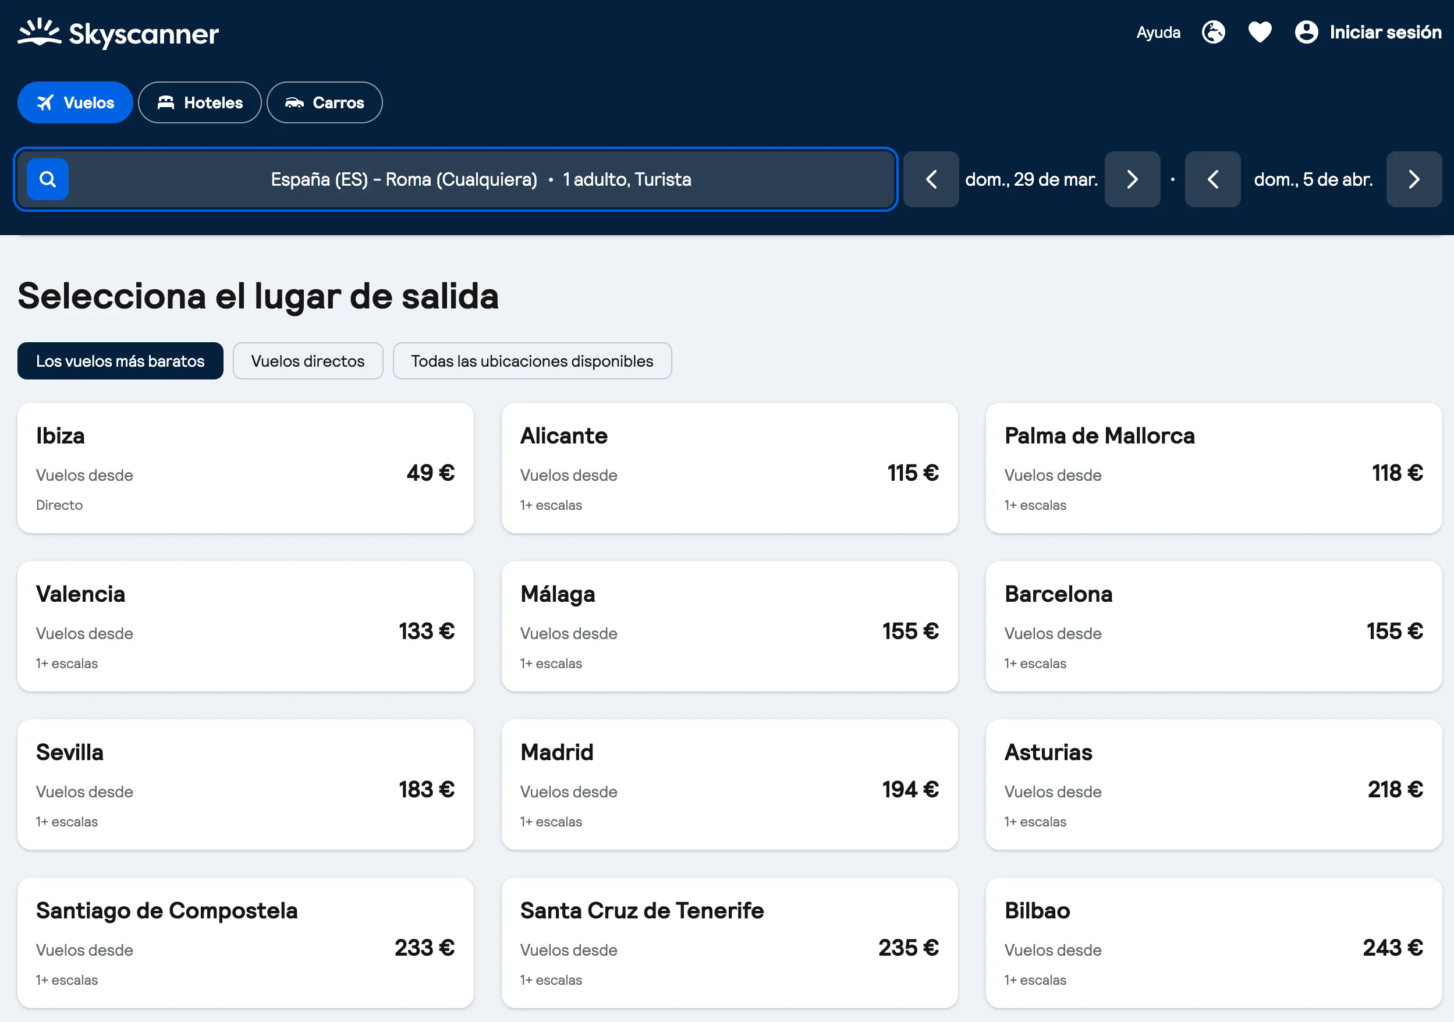Screen dimensions: 1454x1022
Task: Go back one day on return date
Action: (x=1214, y=179)
